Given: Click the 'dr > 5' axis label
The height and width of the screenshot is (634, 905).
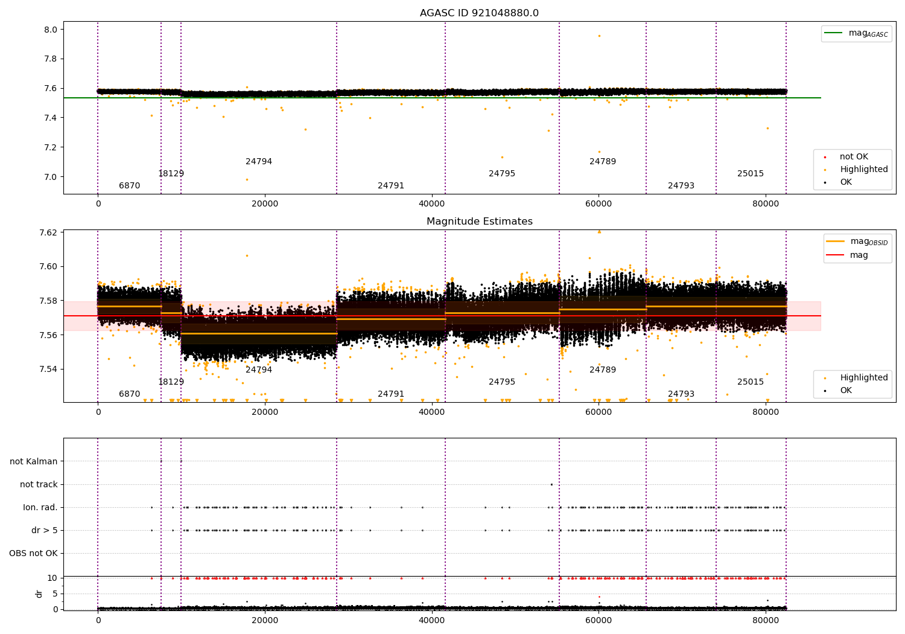Looking at the screenshot, I should point(45,530).
